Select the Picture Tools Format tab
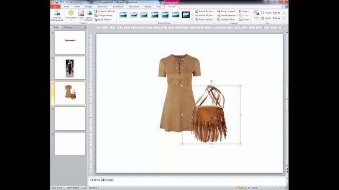339x190 pixels. click(x=172, y=7)
